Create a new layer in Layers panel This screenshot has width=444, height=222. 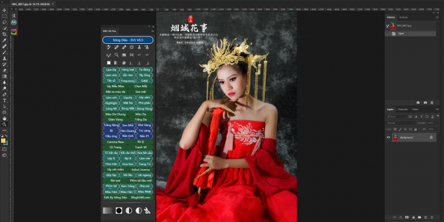426,217
